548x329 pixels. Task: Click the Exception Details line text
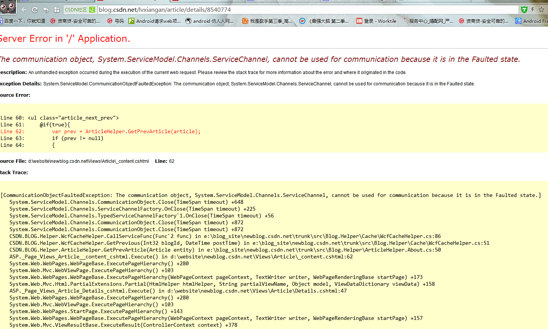point(237,83)
